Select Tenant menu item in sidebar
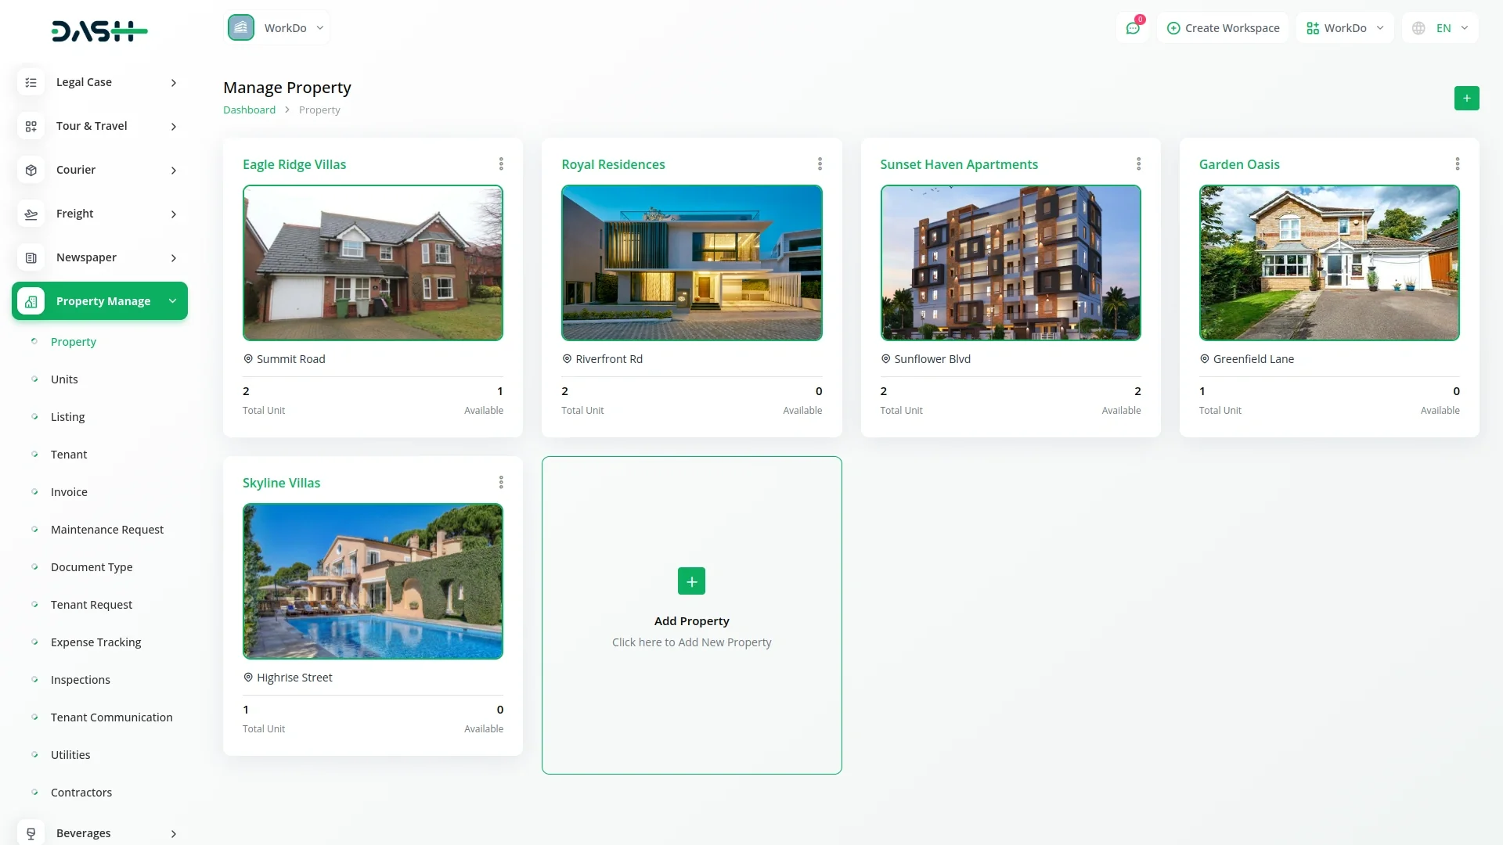 69,455
